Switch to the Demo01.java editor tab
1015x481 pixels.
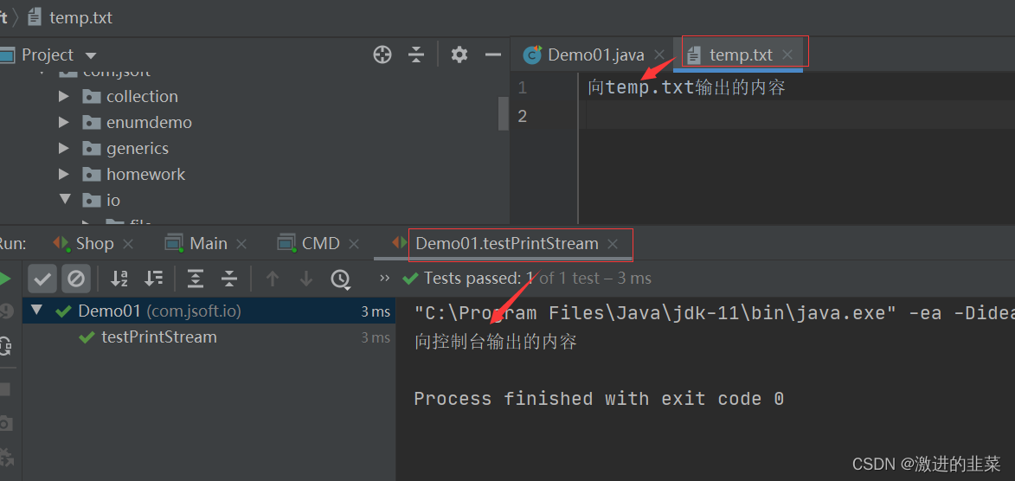[595, 55]
